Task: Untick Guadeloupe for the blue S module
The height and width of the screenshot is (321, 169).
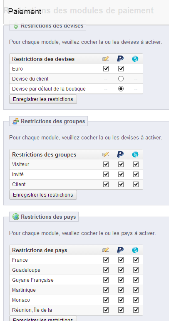Action: (x=136, y=270)
